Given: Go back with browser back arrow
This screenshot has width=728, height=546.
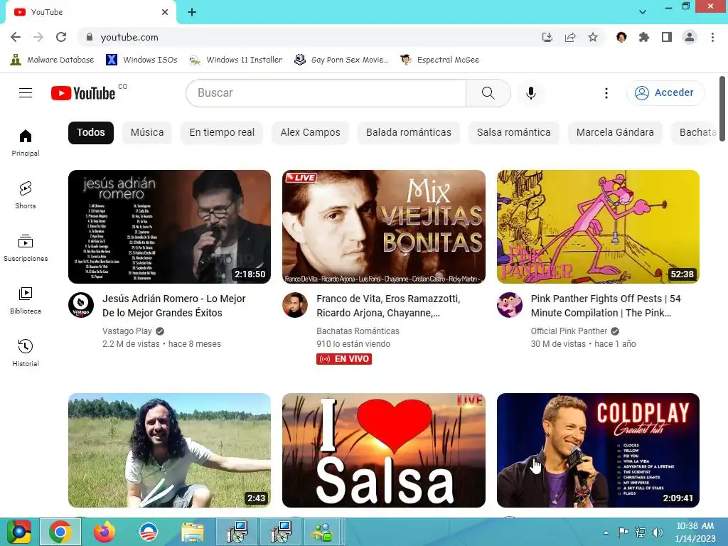Looking at the screenshot, I should coord(16,37).
